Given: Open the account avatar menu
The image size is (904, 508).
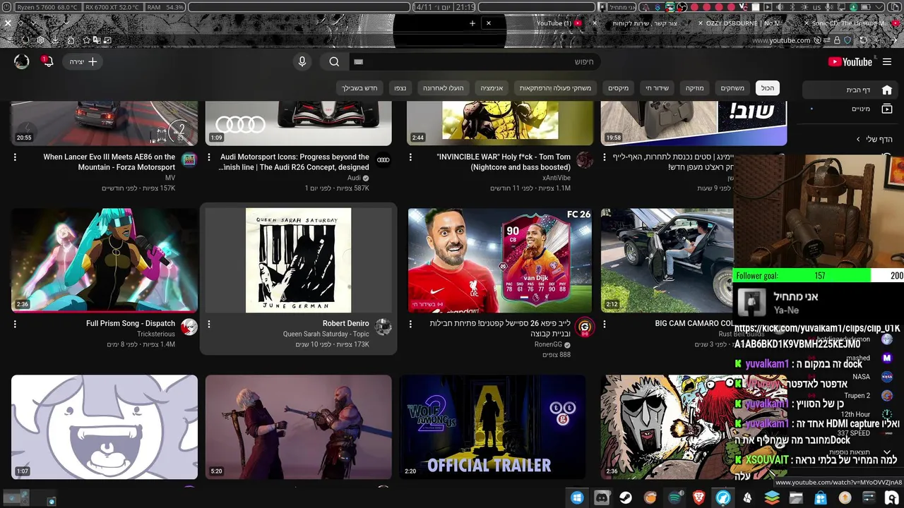Looking at the screenshot, I should 22,61.
